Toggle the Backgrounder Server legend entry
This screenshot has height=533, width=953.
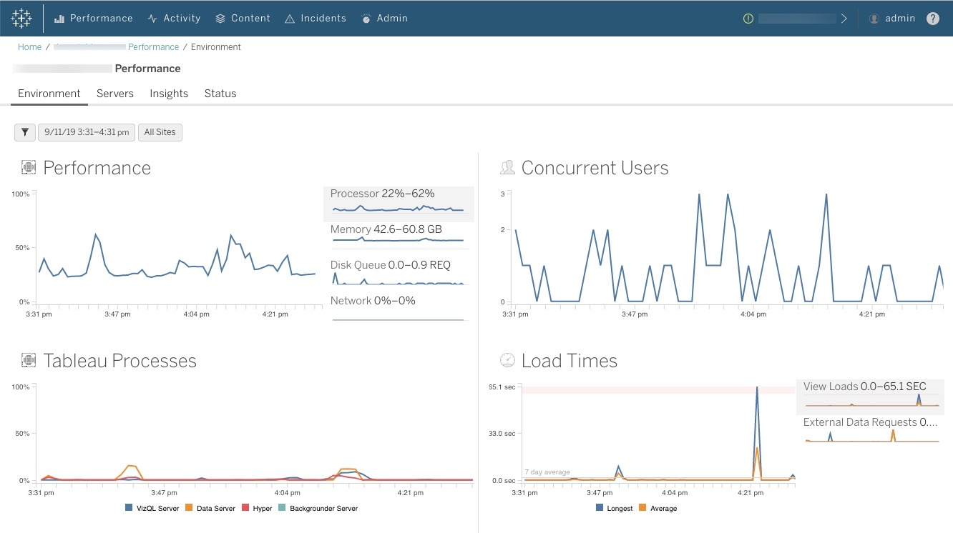tap(317, 507)
